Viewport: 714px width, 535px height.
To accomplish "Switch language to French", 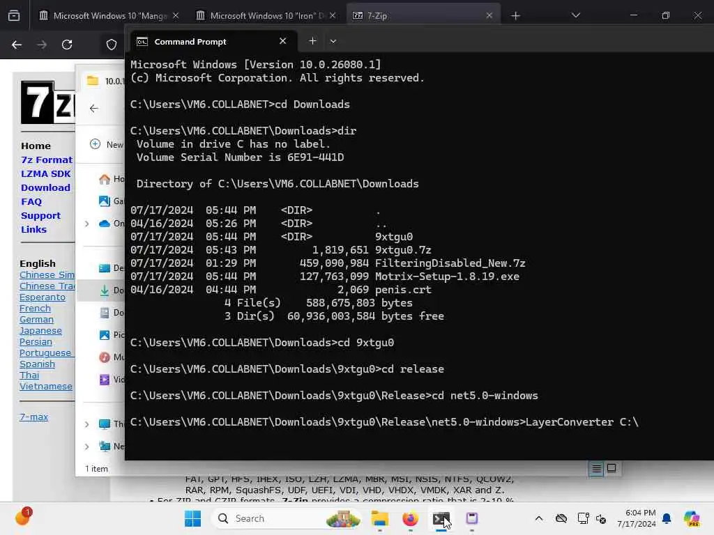I will pyautogui.click(x=35, y=309).
